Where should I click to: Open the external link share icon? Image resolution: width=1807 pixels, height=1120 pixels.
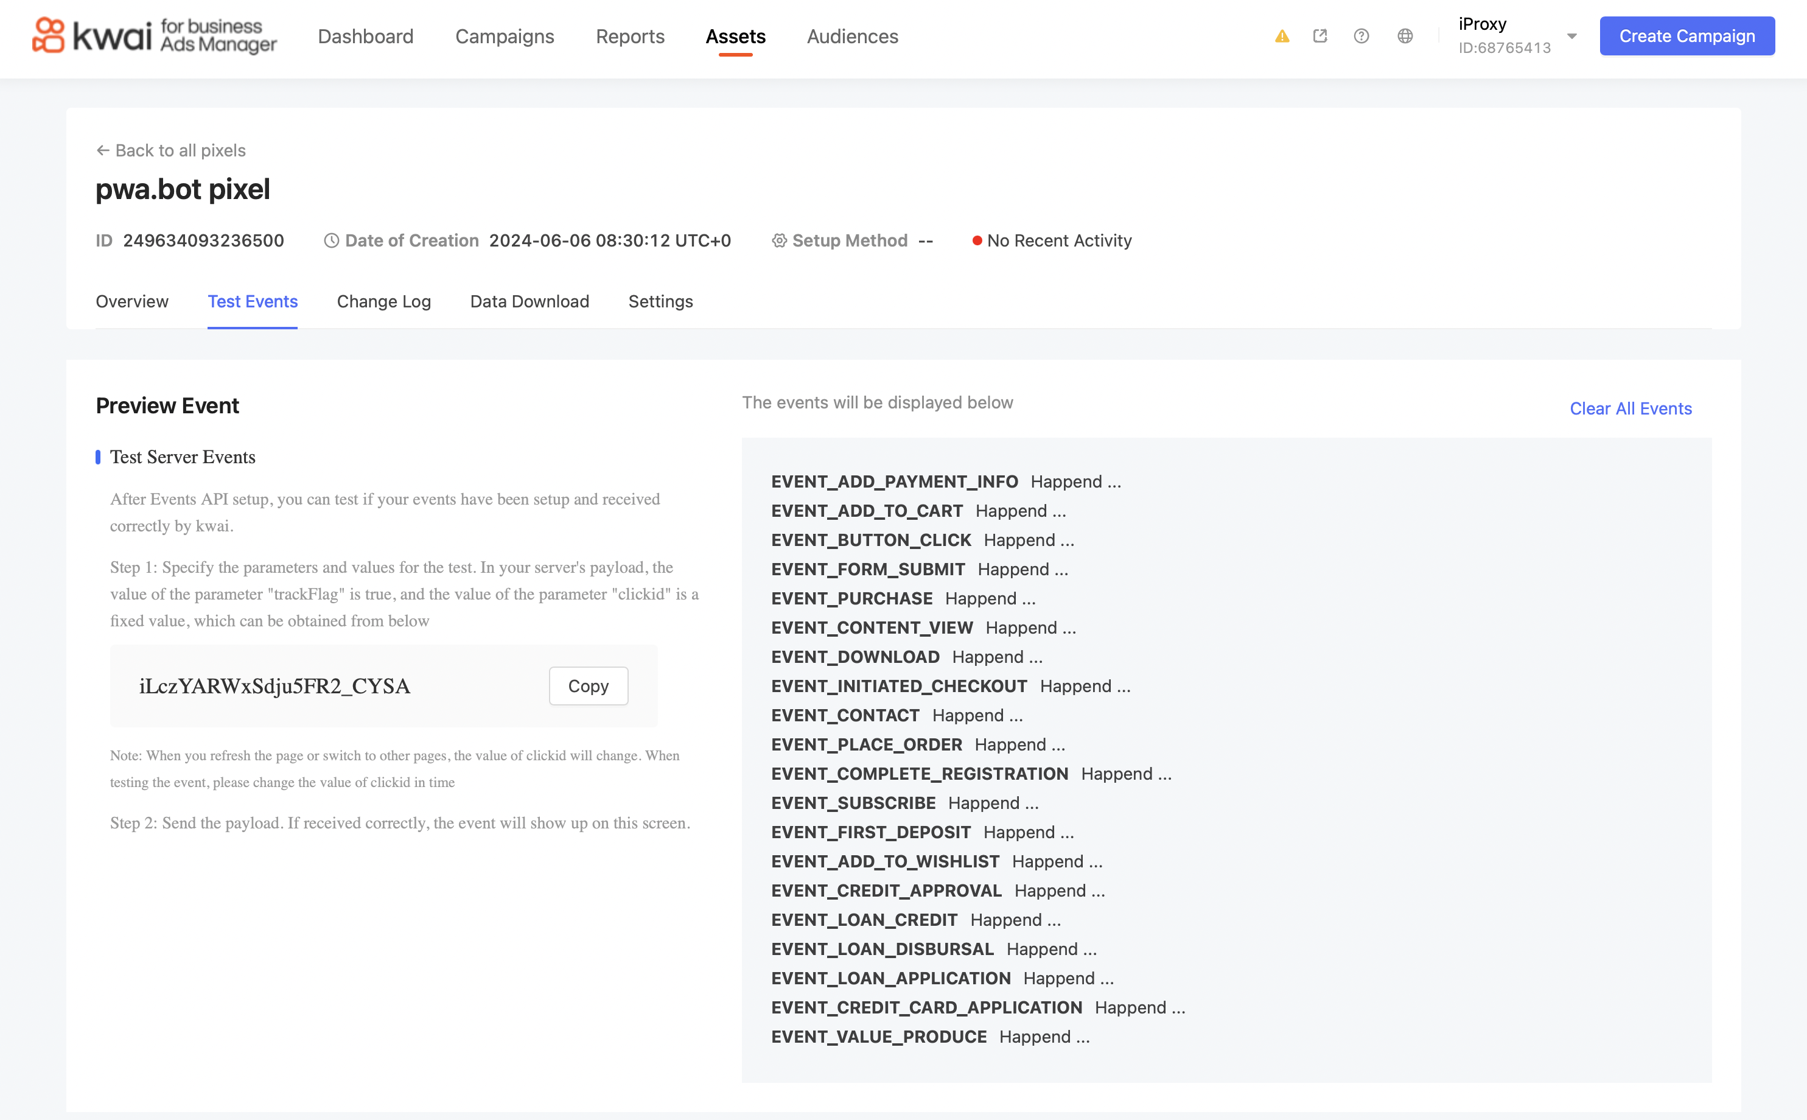(1319, 37)
